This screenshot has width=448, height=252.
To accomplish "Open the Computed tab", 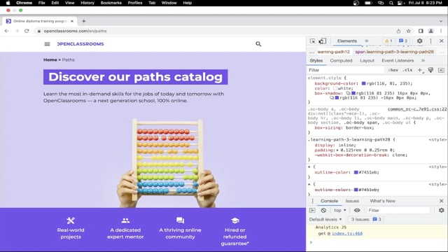I will [341, 61].
